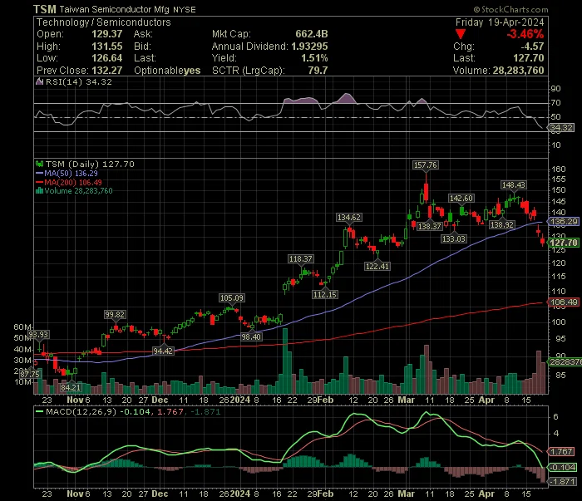Image resolution: width=582 pixels, height=501 pixels.
Task: Click the Volume 28,283,760 header value
Action: tap(518, 71)
